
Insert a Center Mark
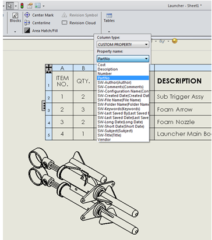40,15
